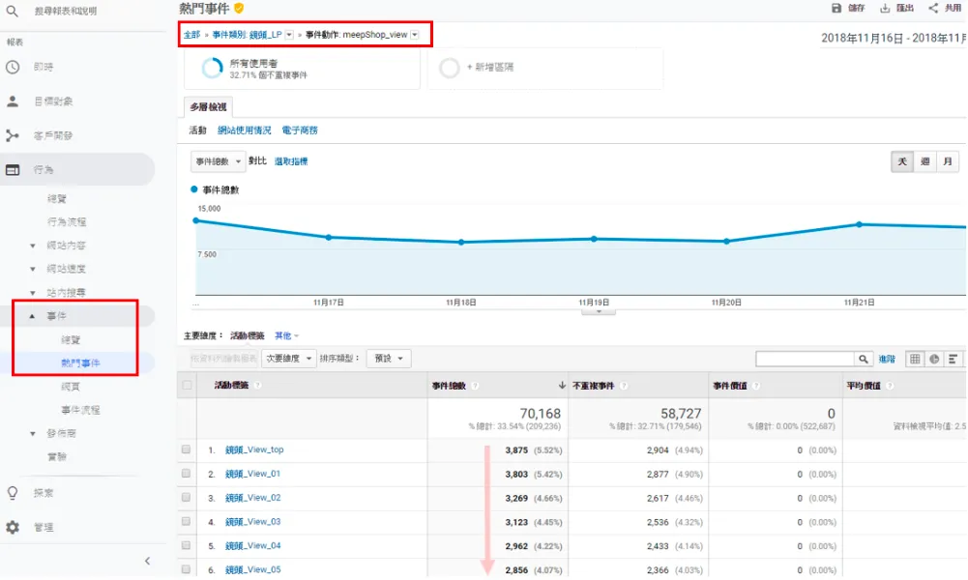The height and width of the screenshot is (580, 968).
Task: Check the box for 鏡頭_View_top row
Action: (x=186, y=449)
